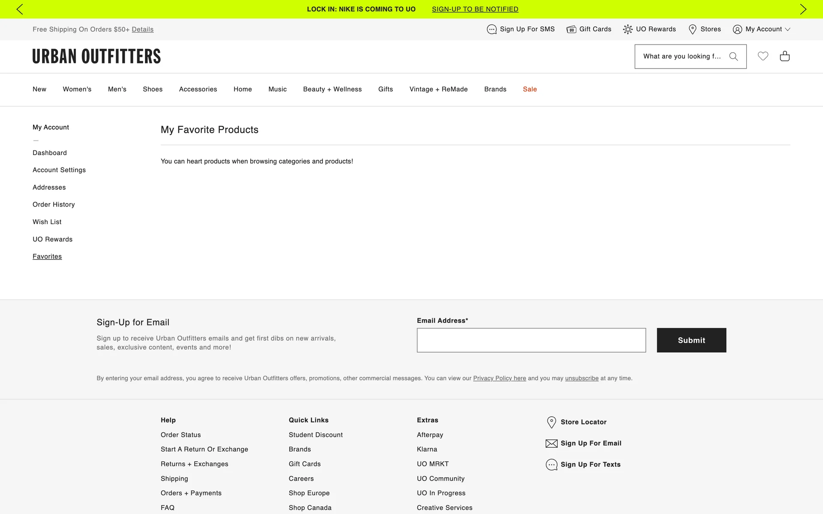Go to previous promo banner arrow
Viewport: 823px width, 514px height.
pos(20,9)
